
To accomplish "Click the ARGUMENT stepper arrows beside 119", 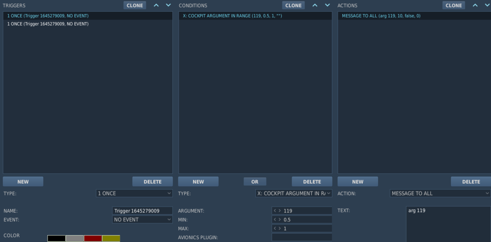I will [x=278, y=211].
